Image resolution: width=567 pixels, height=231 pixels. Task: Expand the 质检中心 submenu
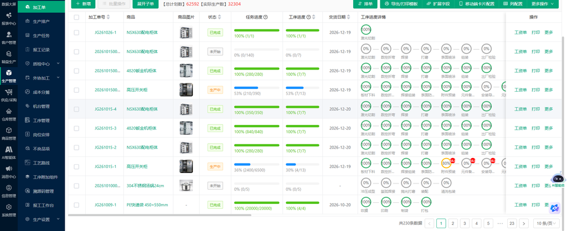coord(41,64)
